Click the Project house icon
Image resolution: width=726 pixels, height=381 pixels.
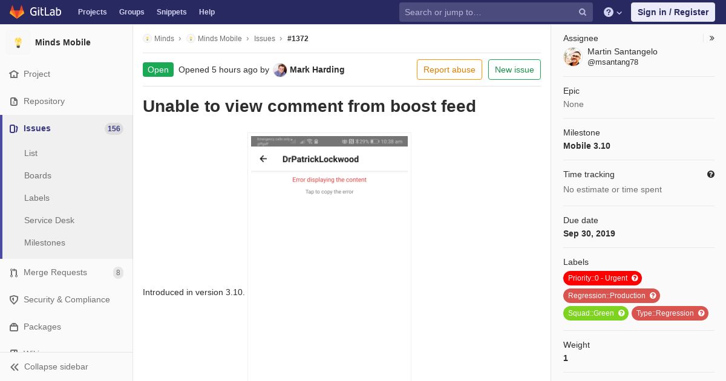[14, 74]
